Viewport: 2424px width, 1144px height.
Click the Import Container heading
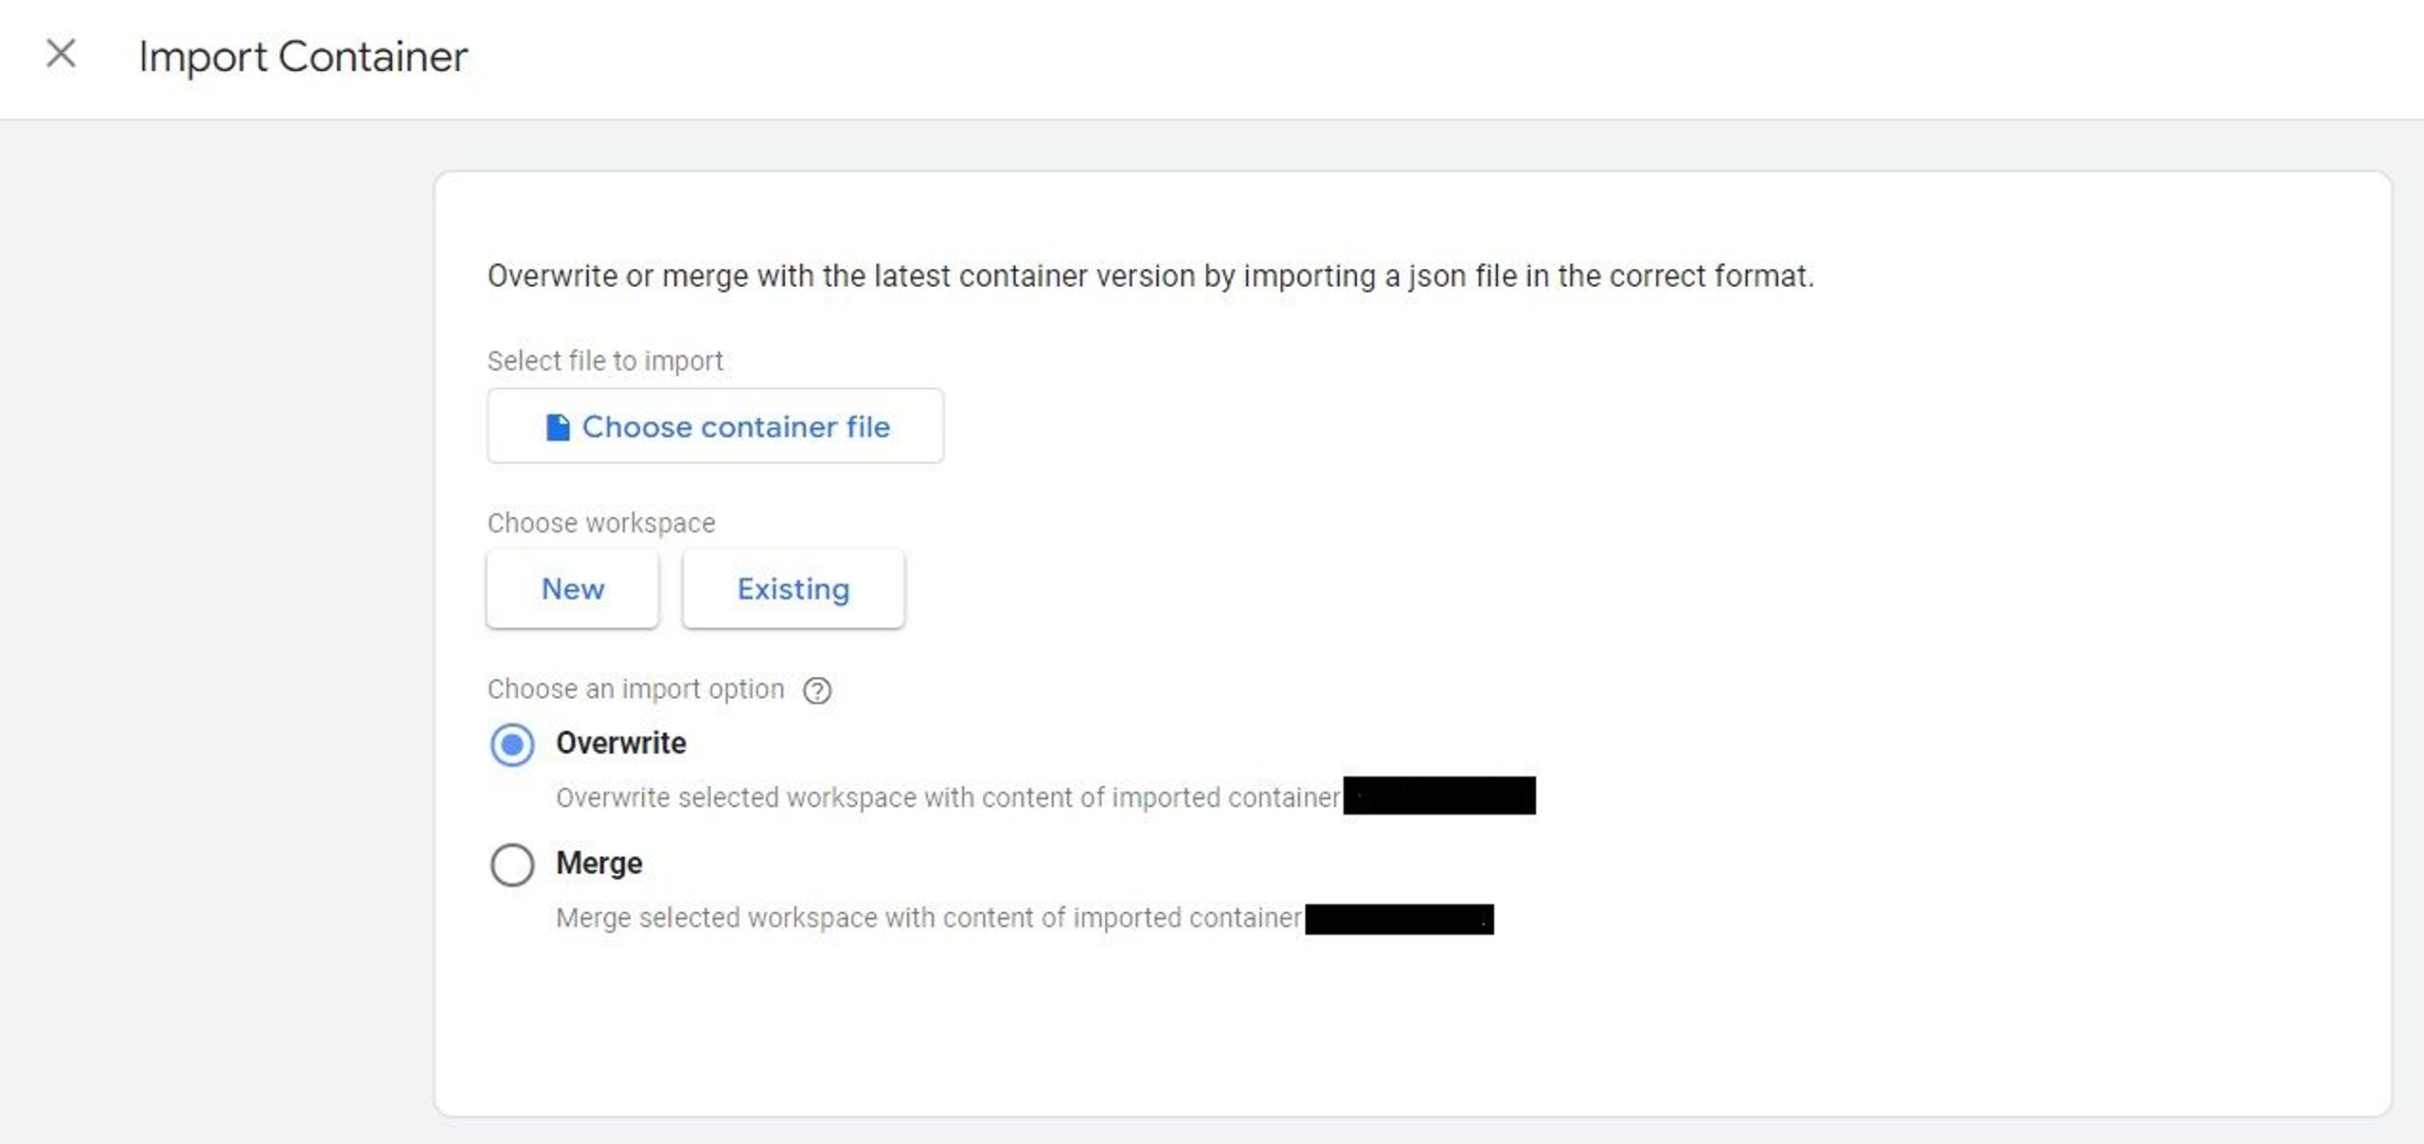pyautogui.click(x=303, y=57)
